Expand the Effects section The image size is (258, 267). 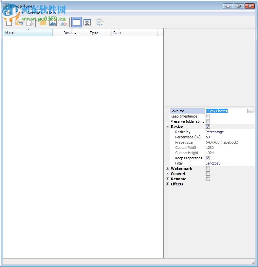167,184
